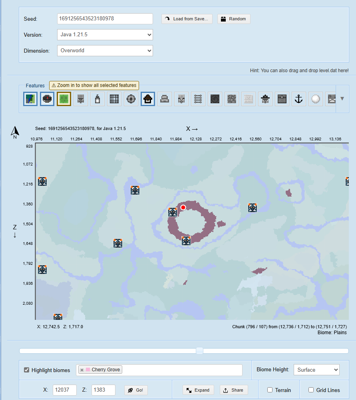Enable the lantern-shaped feature icon
This screenshot has height=400, width=356.
point(97,99)
